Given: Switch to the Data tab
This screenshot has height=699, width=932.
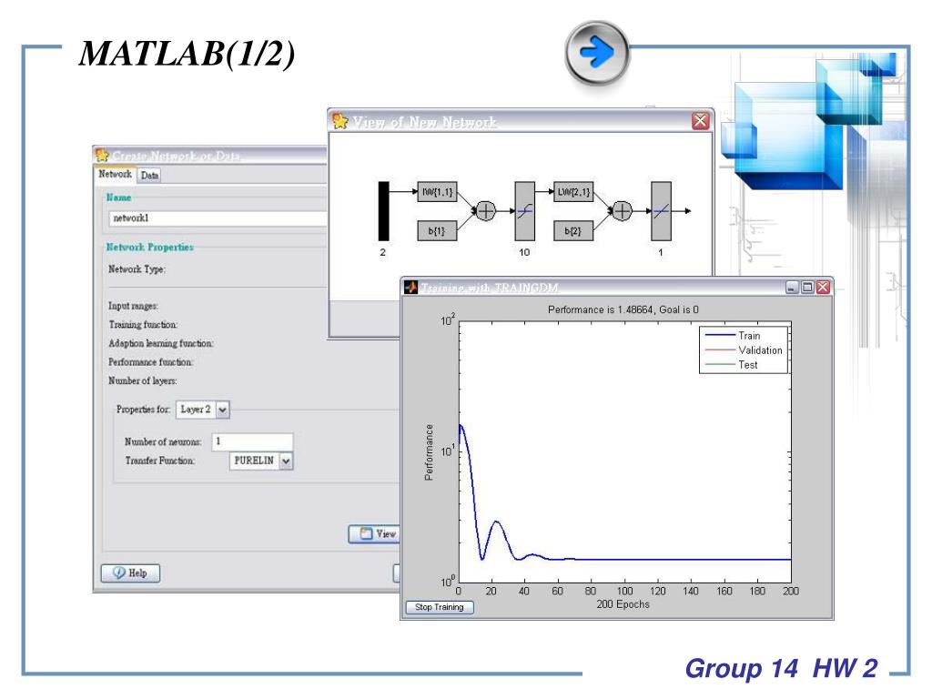Looking at the screenshot, I should 149,176.
